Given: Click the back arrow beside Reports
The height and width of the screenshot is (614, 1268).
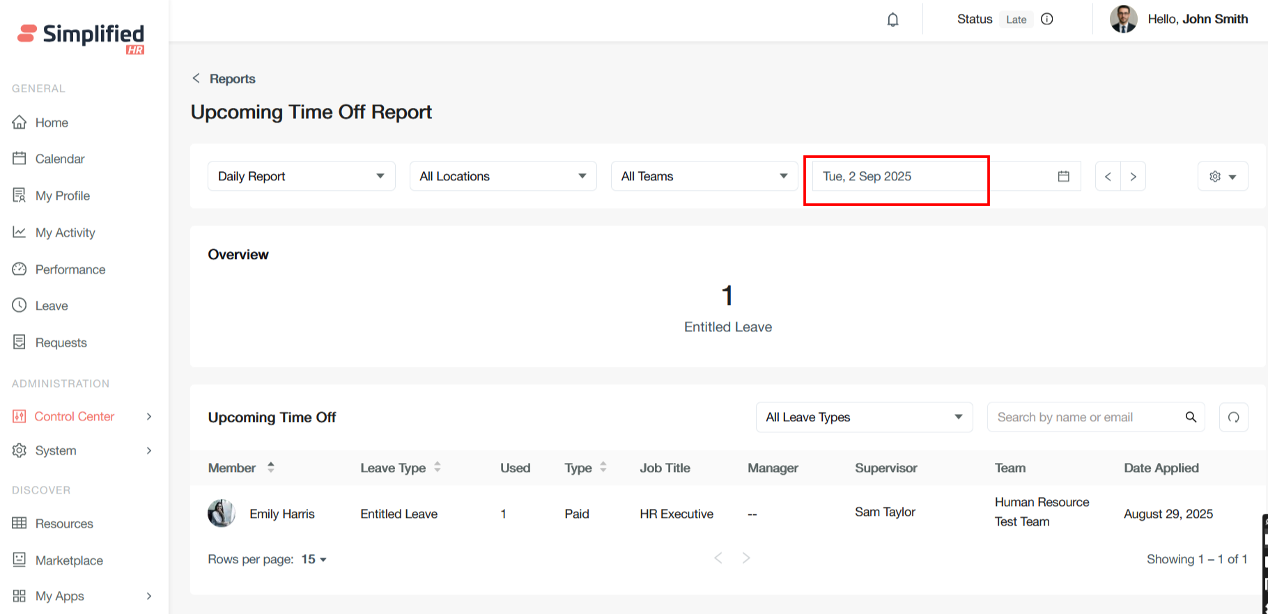Looking at the screenshot, I should click(x=196, y=79).
